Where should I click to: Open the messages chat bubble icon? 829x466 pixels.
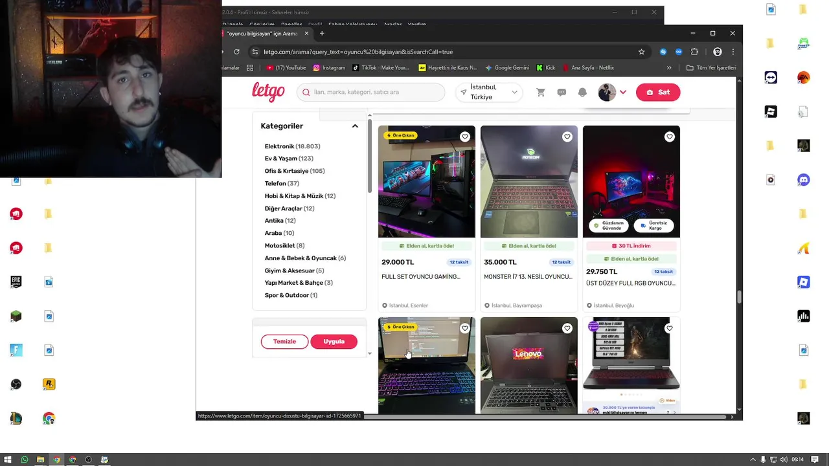coord(562,93)
